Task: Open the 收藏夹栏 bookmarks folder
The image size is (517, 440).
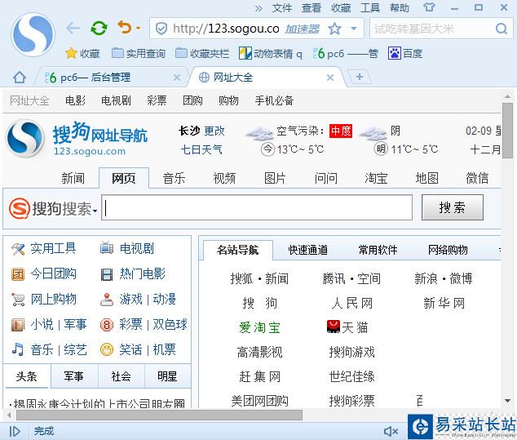Action: [x=202, y=53]
